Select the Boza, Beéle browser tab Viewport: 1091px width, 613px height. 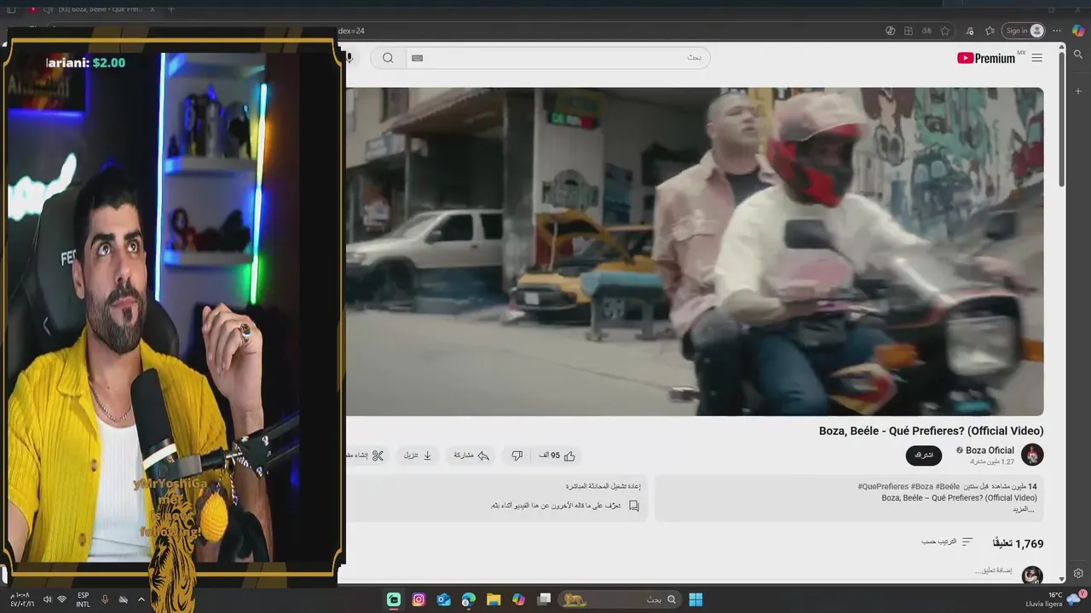[x=90, y=9]
